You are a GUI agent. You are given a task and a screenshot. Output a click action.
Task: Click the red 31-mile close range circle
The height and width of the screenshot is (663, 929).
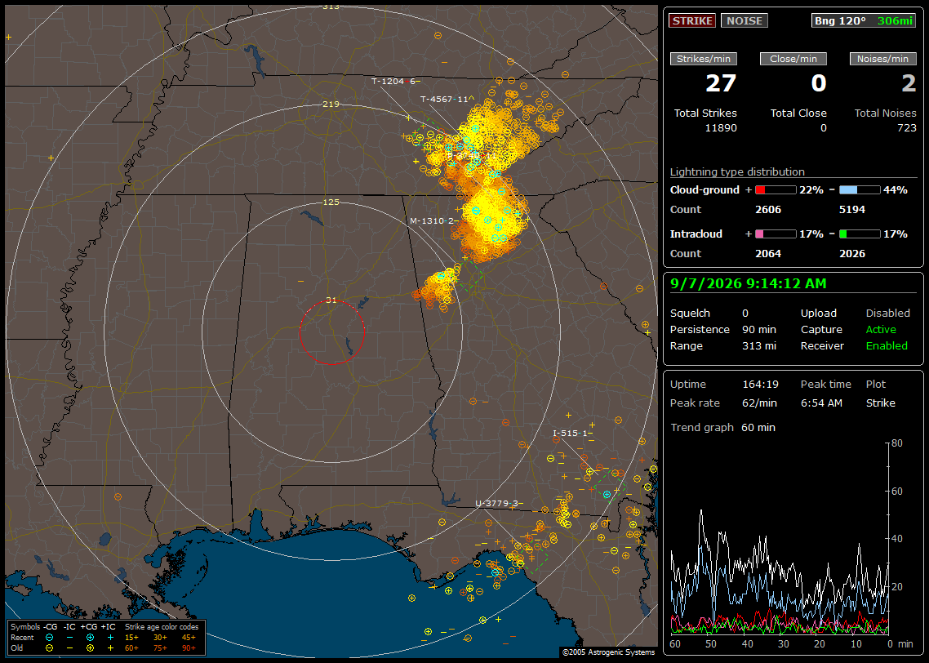(331, 332)
